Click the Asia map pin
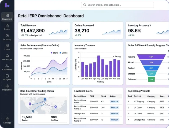The width and height of the screenshot is (169, 128). (x=56, y=107)
